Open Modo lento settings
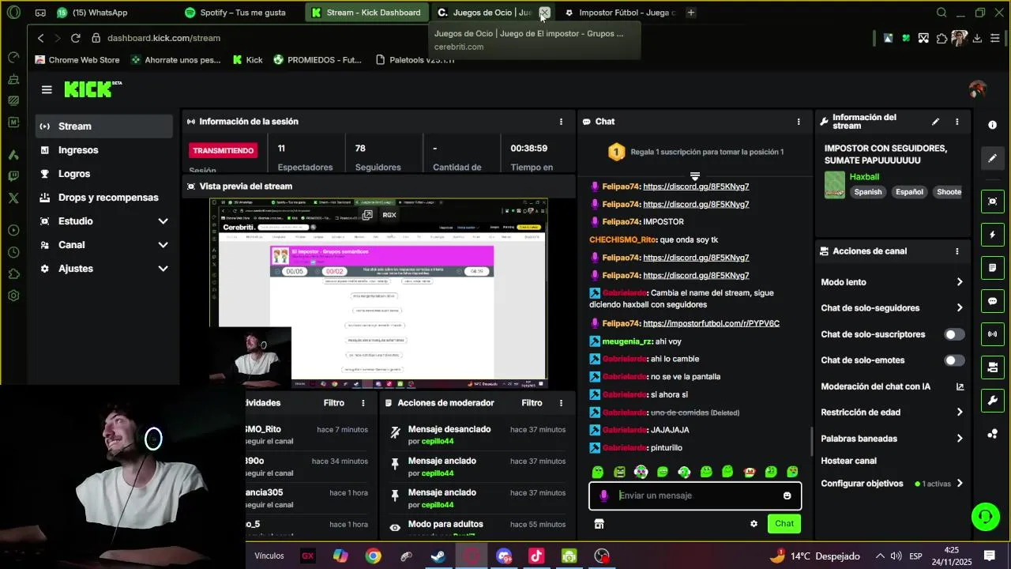 coord(893,282)
